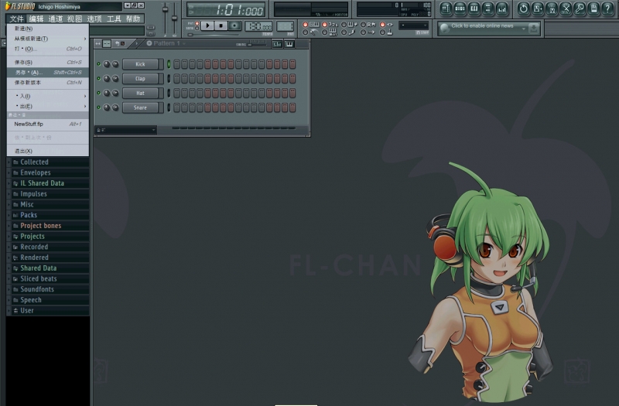Click the Clap channel volume knob

115,79
